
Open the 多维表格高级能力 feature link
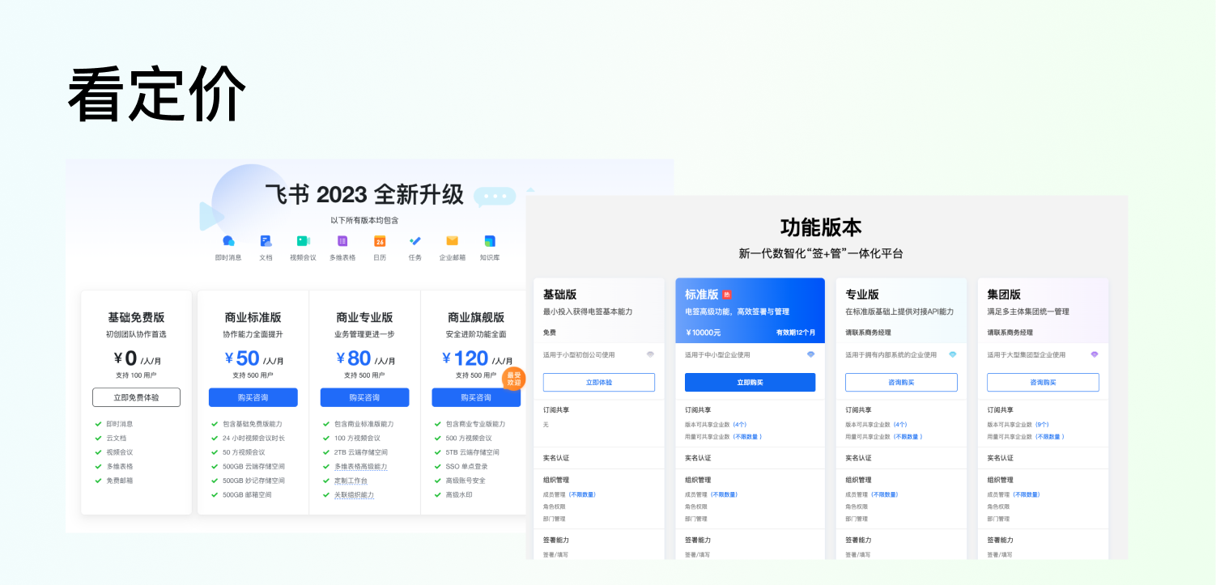pyautogui.click(x=360, y=467)
